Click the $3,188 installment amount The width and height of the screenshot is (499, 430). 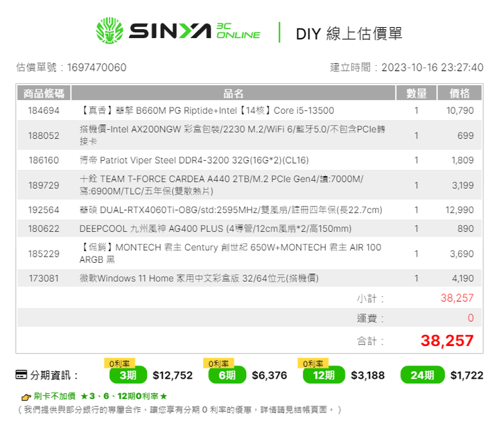368,375
